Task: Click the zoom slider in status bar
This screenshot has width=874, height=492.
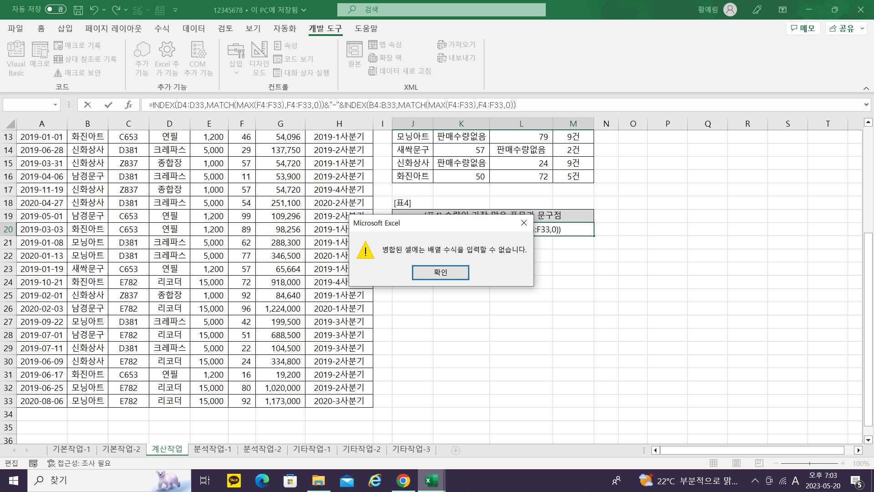Action: [809, 463]
